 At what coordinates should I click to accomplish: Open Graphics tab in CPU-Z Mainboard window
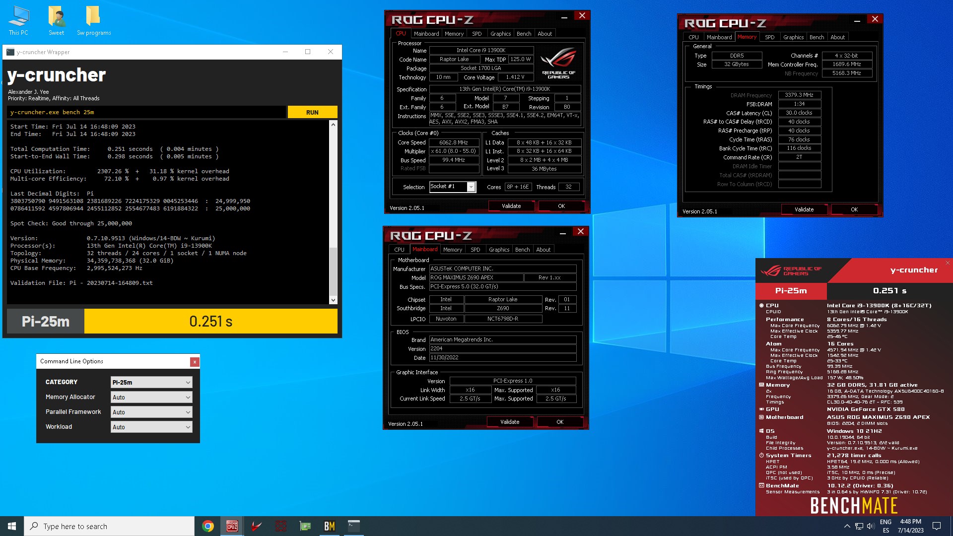coord(499,250)
